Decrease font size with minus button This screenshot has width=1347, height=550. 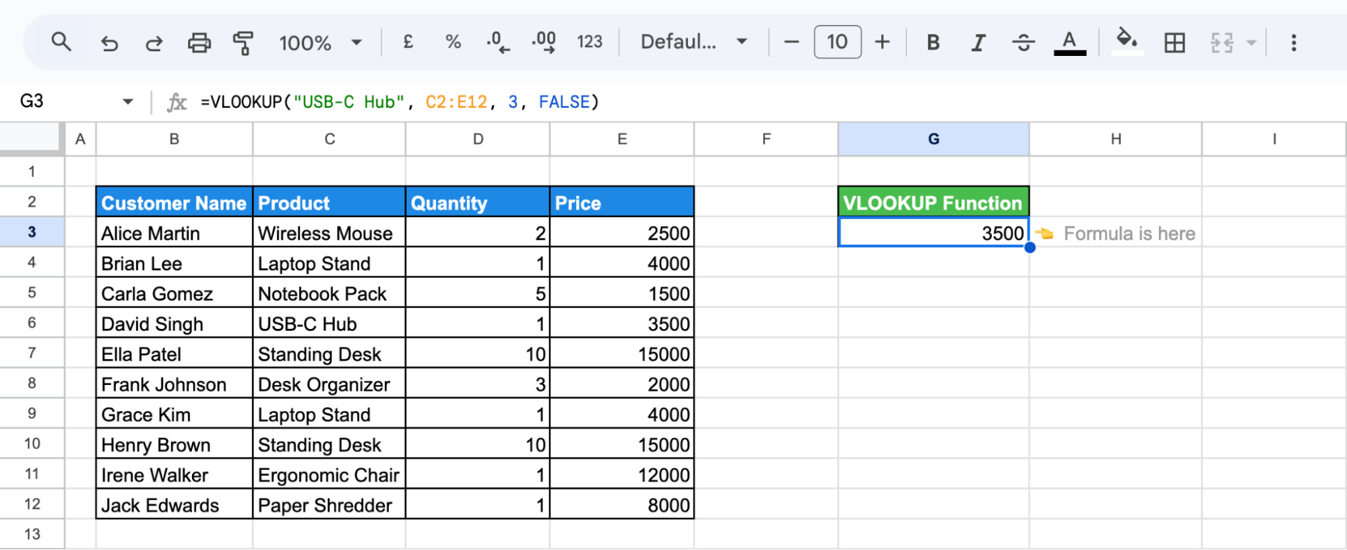[x=792, y=42]
